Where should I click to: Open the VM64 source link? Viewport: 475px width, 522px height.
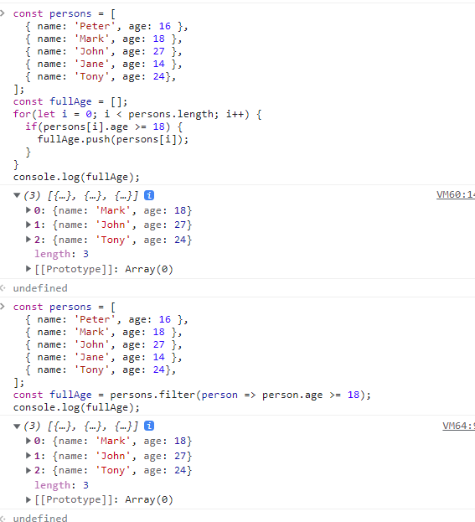click(459, 426)
